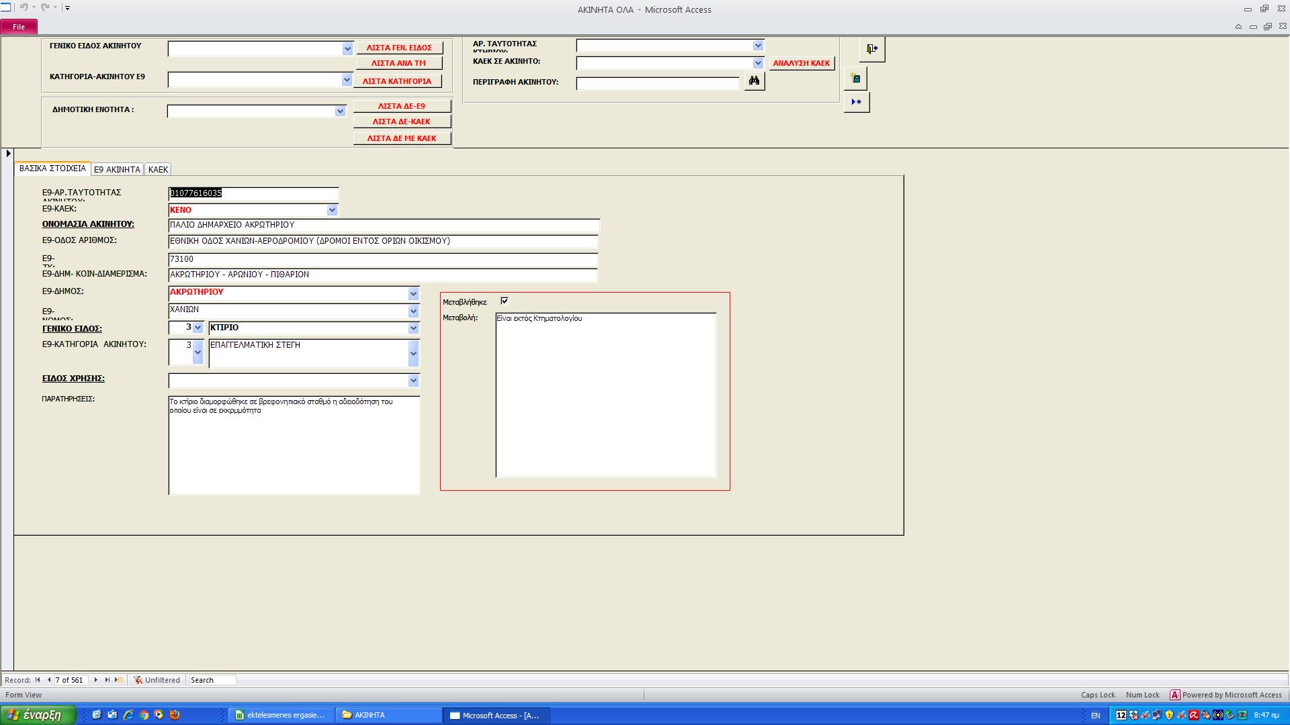
Task: Click the ΑΝΑΛΥΣΗ ΚΑΕΚ button
Action: point(802,63)
